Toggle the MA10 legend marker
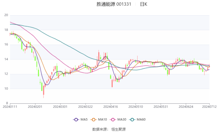This screenshot has height=132, width=218. (x=93, y=120)
